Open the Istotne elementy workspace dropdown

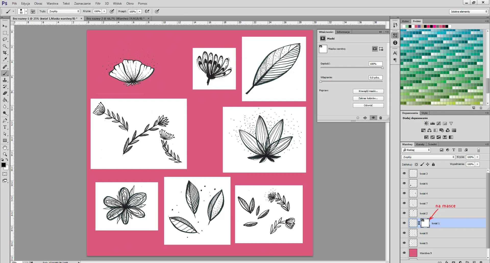469,12
